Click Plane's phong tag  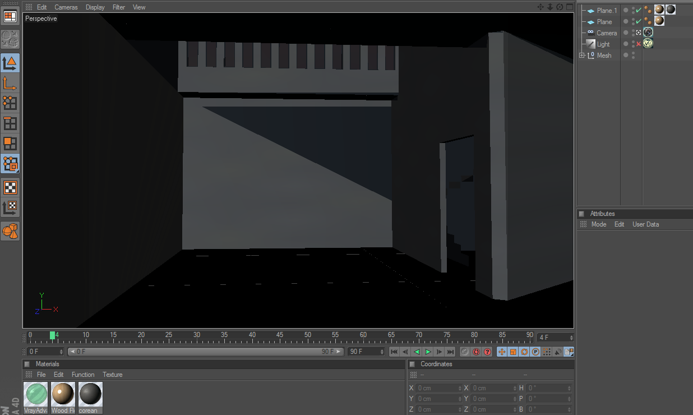pos(648,21)
